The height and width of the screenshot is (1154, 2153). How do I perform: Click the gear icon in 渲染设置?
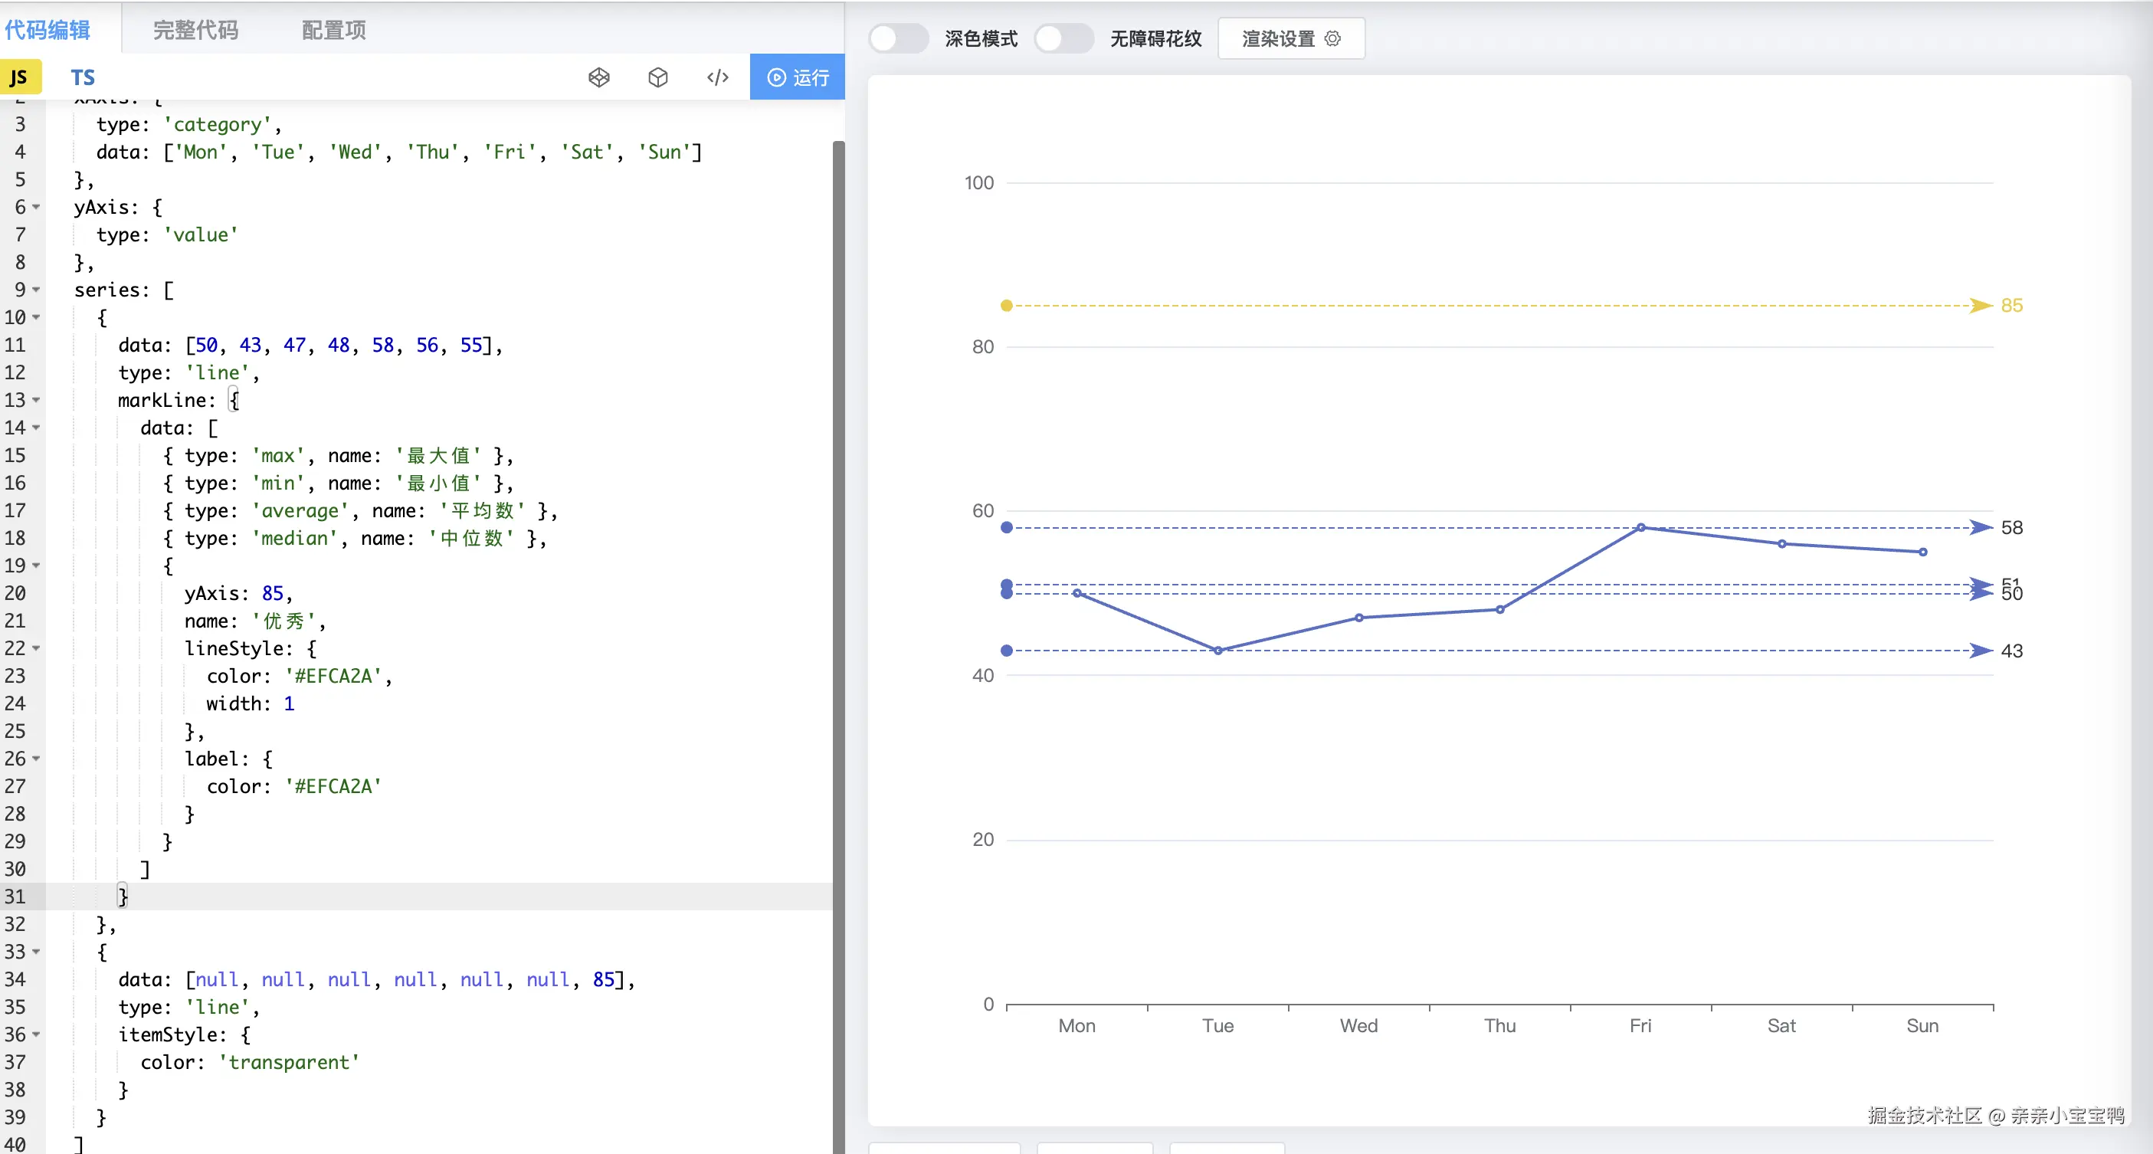(x=1333, y=38)
